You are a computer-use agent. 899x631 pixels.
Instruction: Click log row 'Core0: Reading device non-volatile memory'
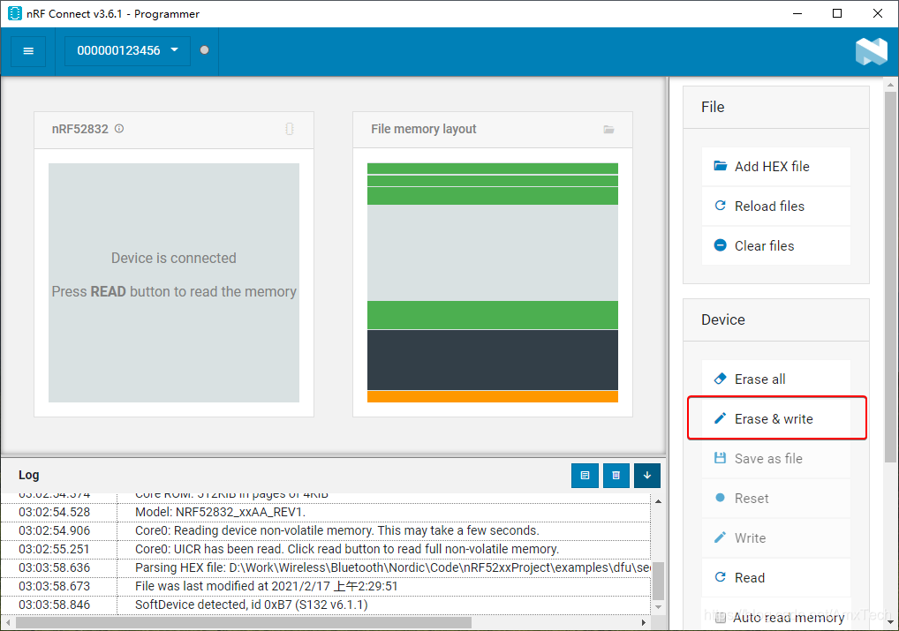coord(326,530)
